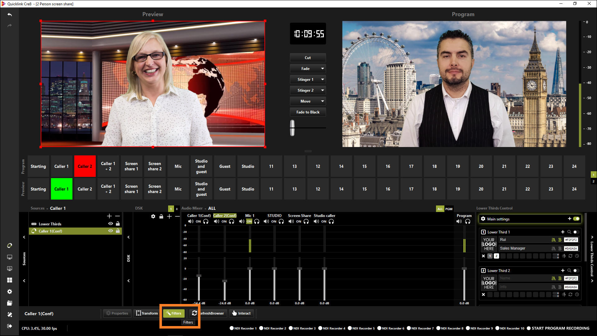Screen dimensions: 597x336
Task: Click Lower Third 1 animation lightning icon
Action: tap(564, 256)
